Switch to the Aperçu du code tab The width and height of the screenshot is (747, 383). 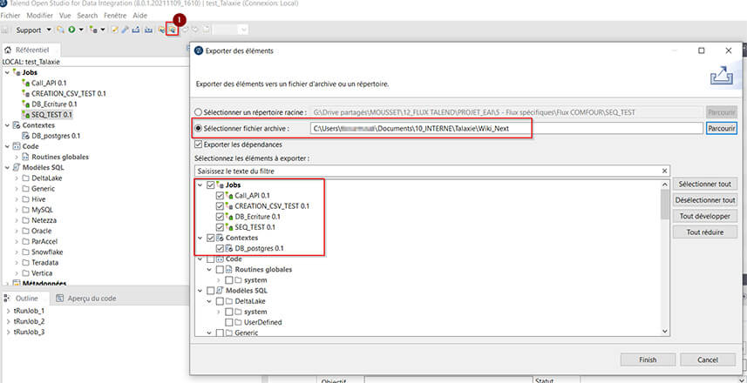click(85, 299)
